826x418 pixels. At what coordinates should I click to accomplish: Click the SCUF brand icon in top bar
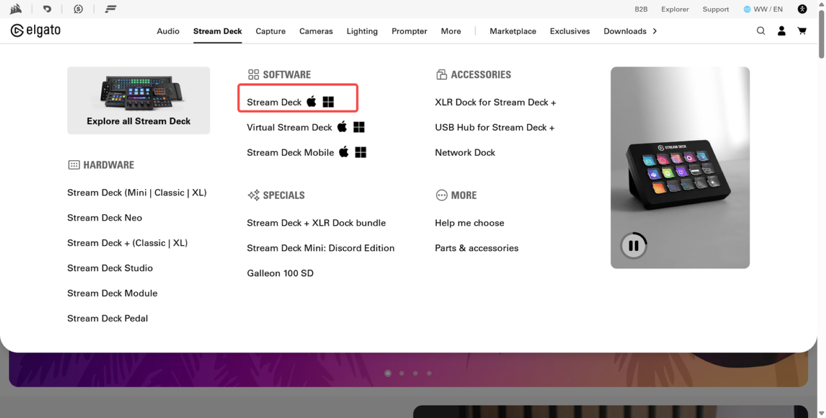(x=47, y=9)
